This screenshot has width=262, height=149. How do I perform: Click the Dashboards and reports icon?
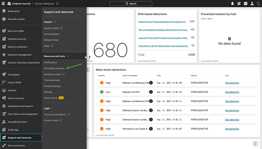(x=4, y=106)
